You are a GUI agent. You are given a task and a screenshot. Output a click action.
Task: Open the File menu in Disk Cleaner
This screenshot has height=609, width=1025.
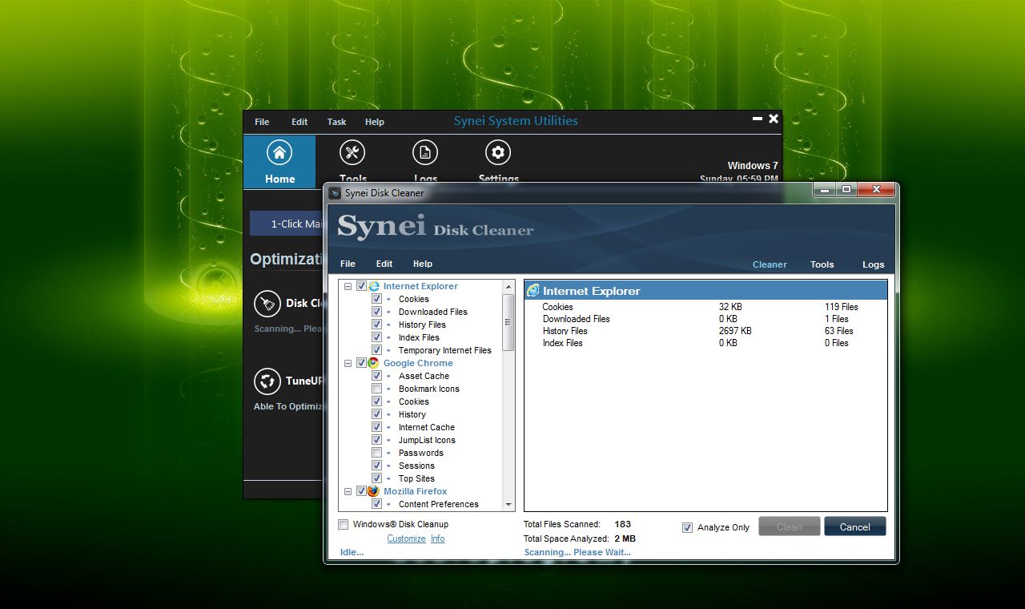click(348, 264)
